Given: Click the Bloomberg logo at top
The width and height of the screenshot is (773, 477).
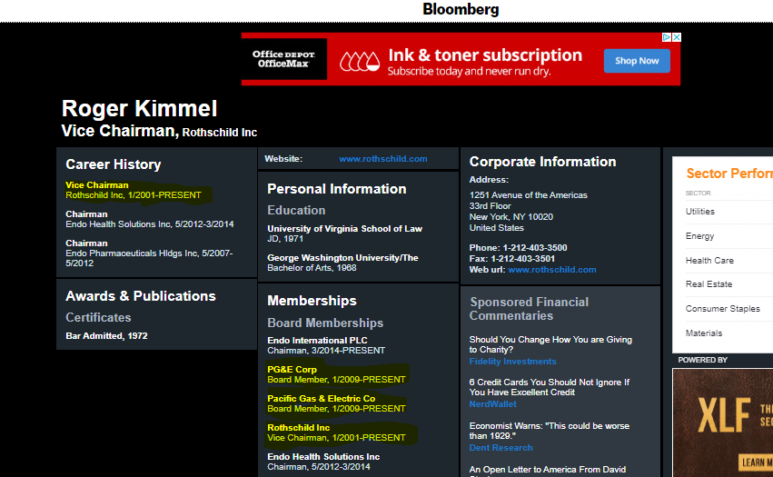Looking at the screenshot, I should [461, 10].
